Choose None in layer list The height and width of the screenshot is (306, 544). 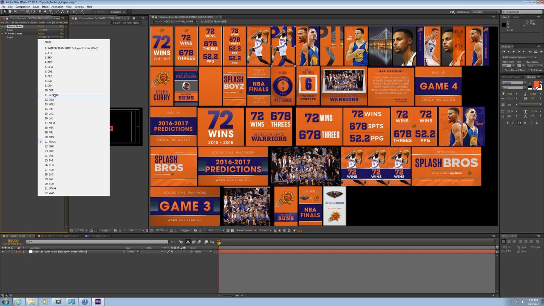click(74, 42)
